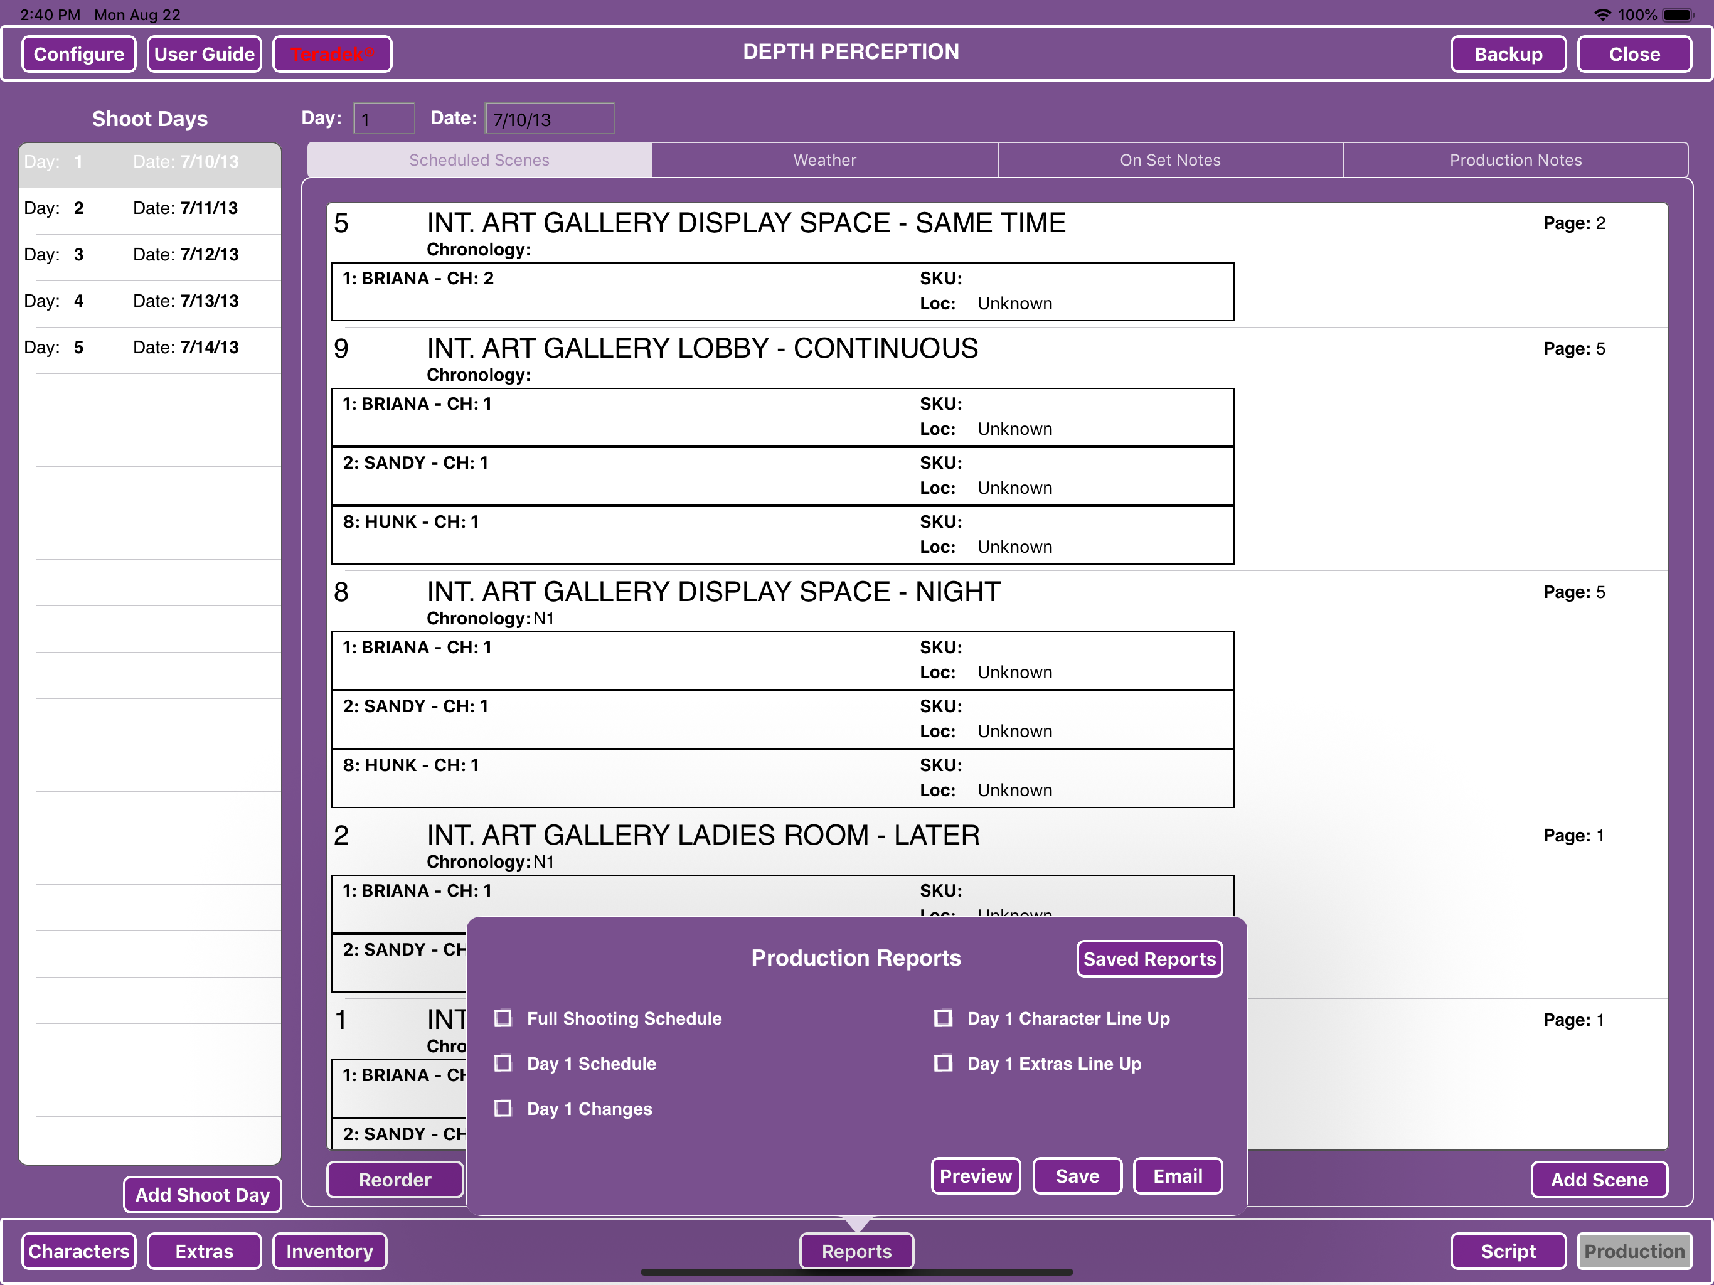Image resolution: width=1714 pixels, height=1285 pixels.
Task: Open the Inventory section
Action: coord(330,1251)
